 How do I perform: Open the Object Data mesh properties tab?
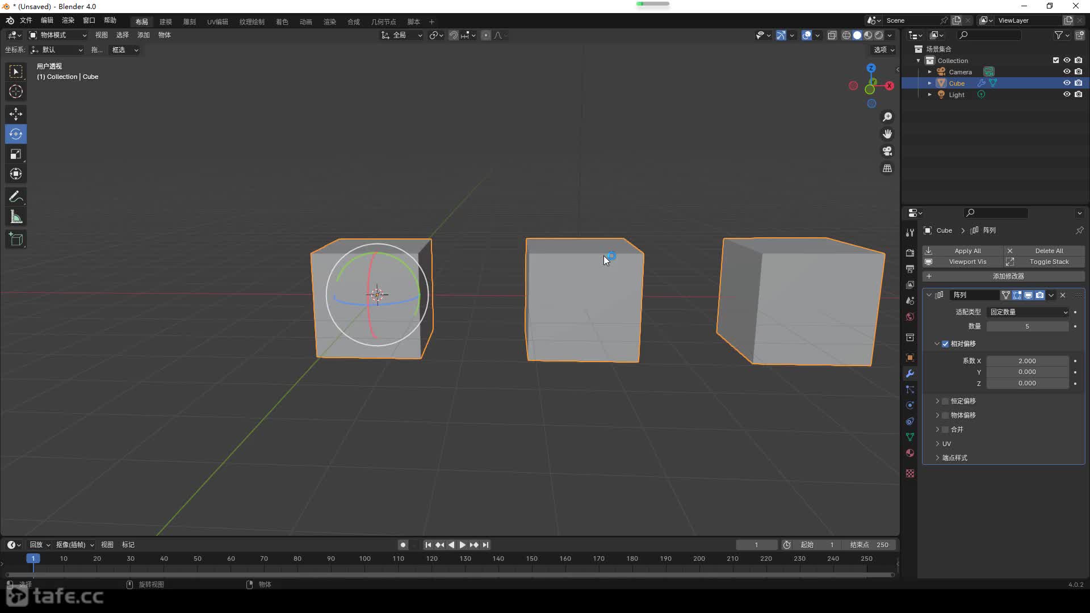[910, 437]
